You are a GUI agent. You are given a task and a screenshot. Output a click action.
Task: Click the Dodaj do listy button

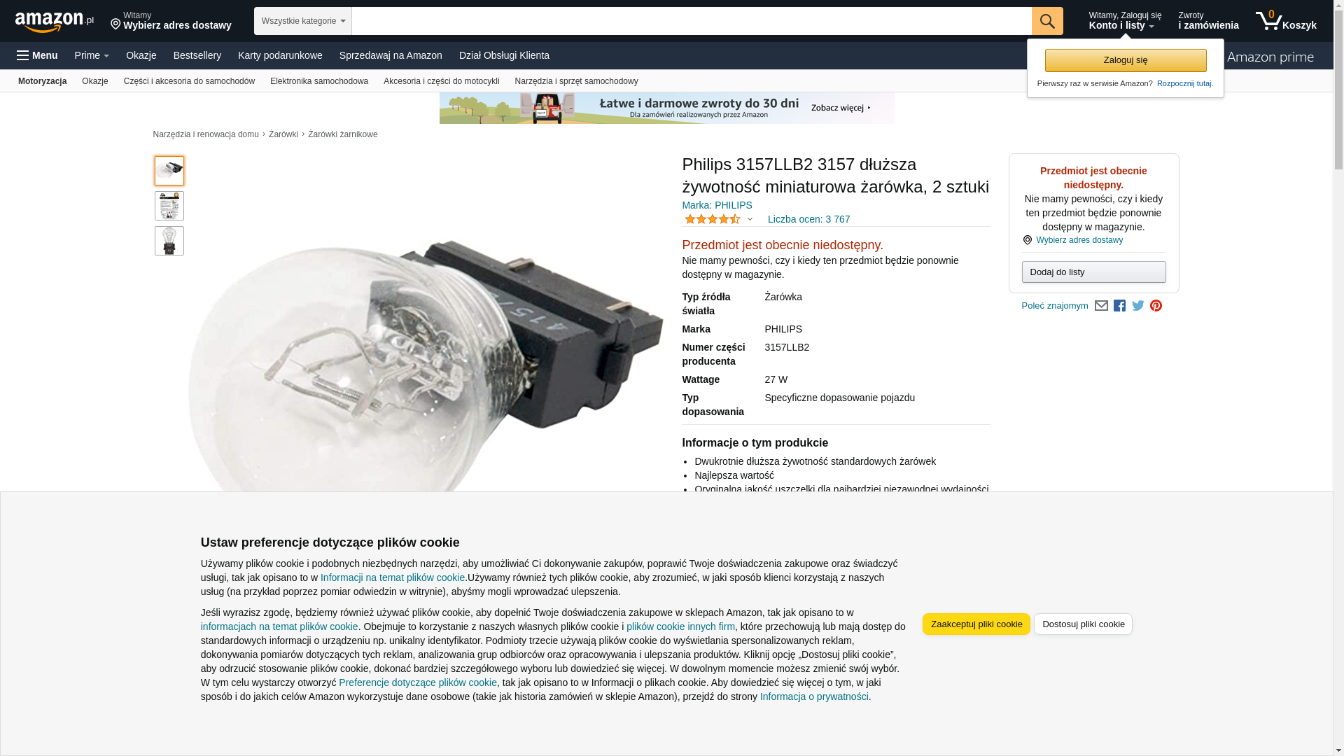click(1093, 272)
